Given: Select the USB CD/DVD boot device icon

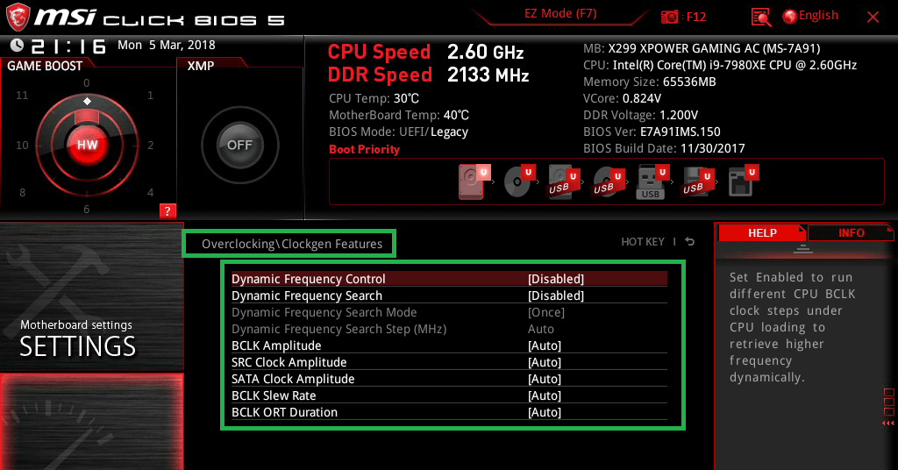Looking at the screenshot, I should (x=609, y=182).
